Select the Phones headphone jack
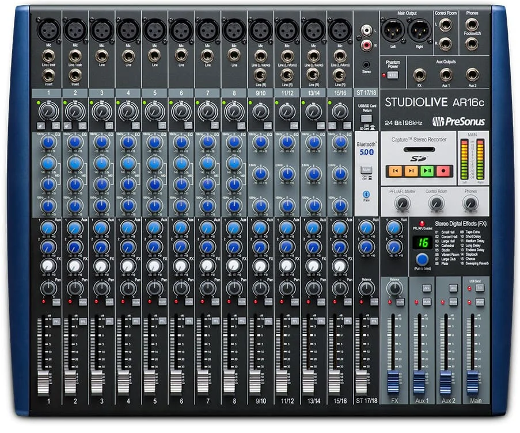 [472, 25]
